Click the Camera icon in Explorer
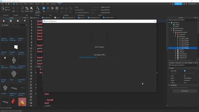The height and width of the screenshot is (112, 199). 174,25
